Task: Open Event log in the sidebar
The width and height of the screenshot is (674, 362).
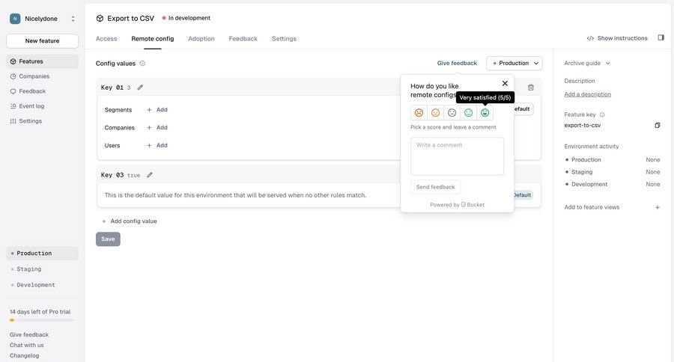Action: coord(42,106)
